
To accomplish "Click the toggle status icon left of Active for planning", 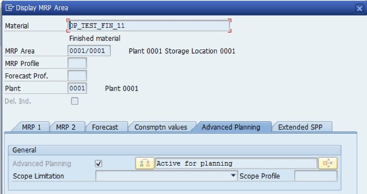I will (x=145, y=164).
